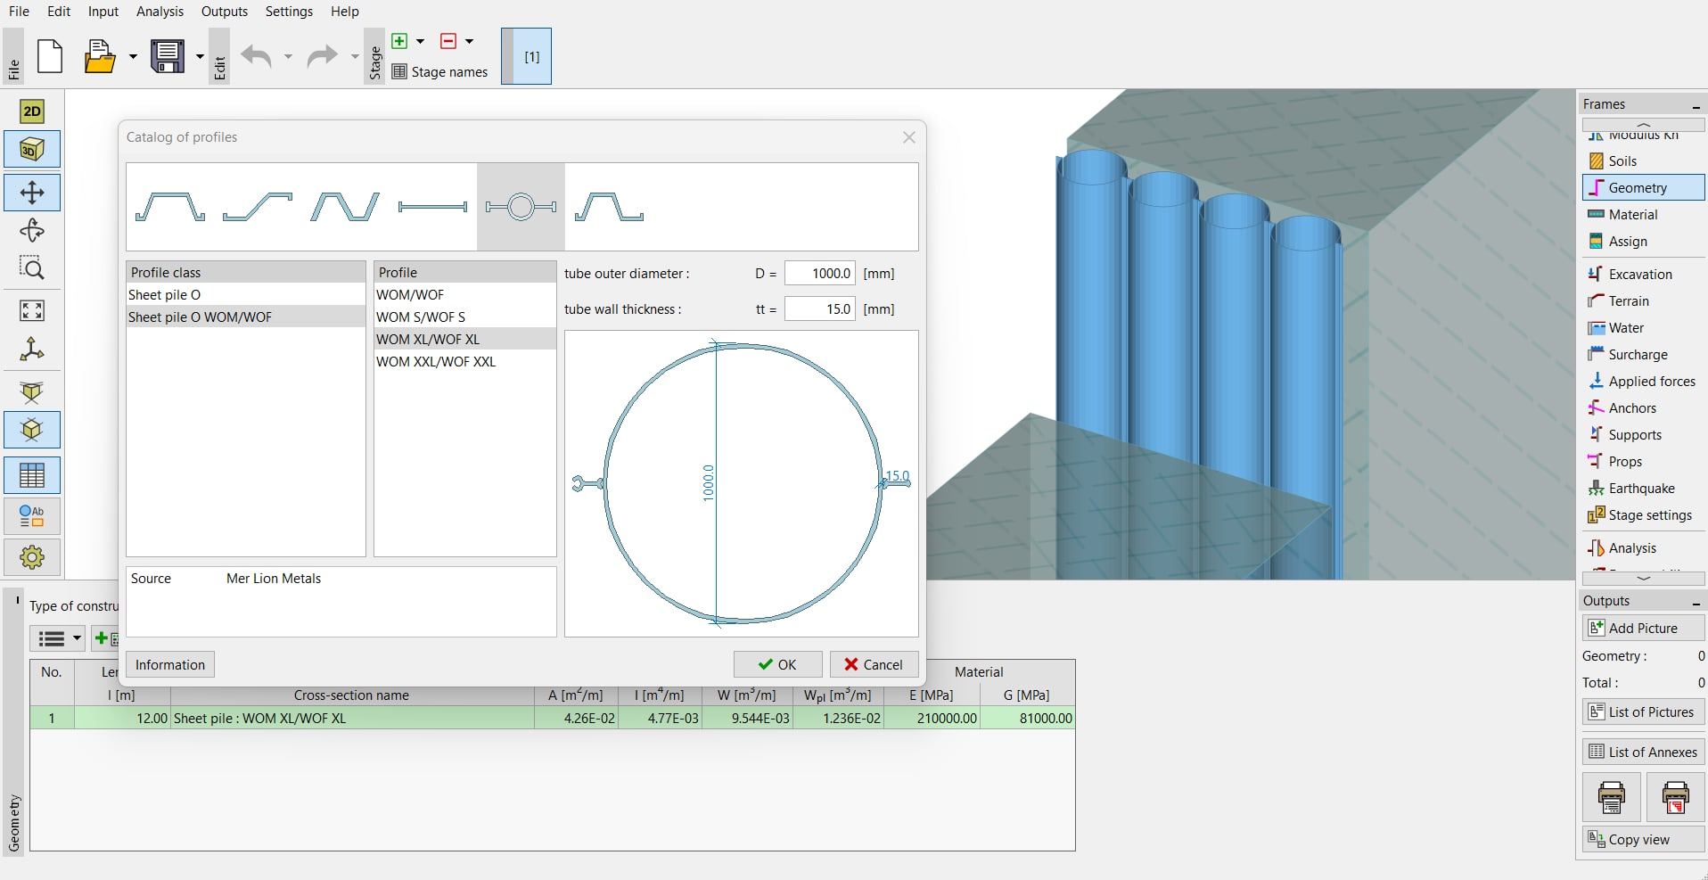1708x880 pixels.
Task: Open the add stage dropdown arrow
Action: [x=421, y=41]
